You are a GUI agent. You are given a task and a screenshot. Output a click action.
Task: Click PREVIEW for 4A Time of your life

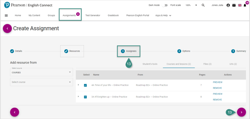pos(217,82)
